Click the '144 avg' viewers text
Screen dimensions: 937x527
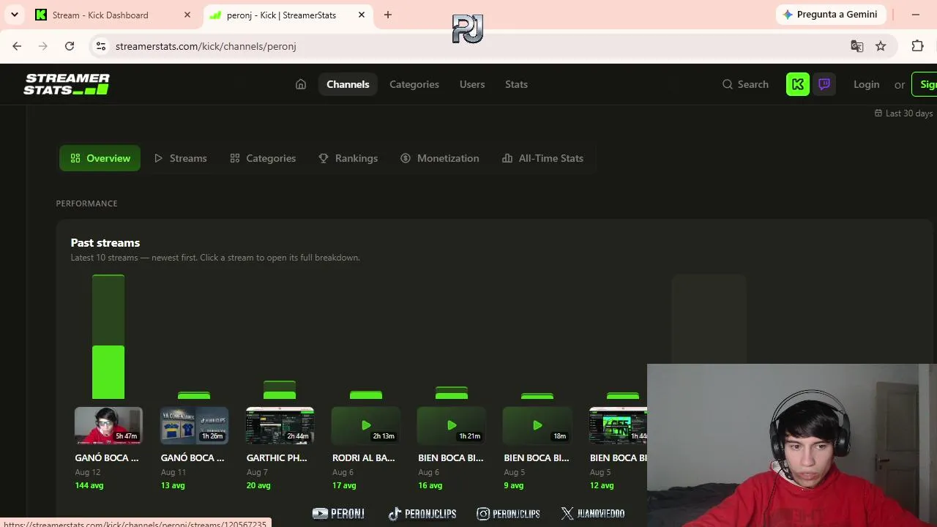89,485
